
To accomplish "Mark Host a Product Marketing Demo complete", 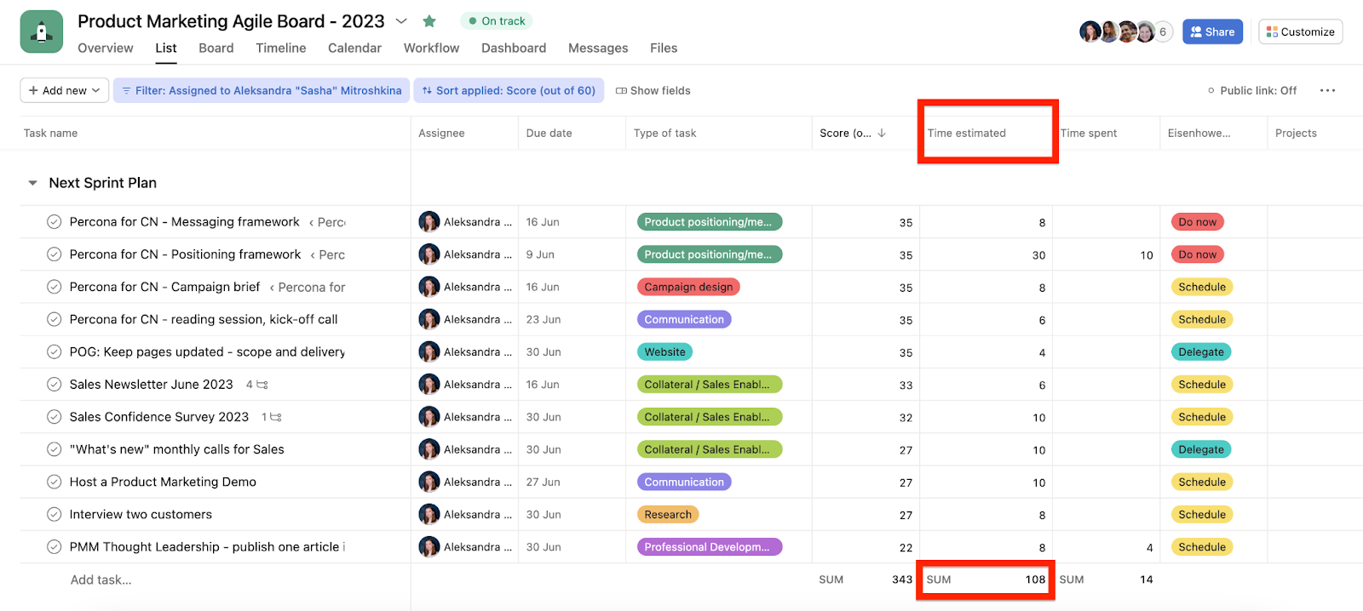I will [54, 482].
